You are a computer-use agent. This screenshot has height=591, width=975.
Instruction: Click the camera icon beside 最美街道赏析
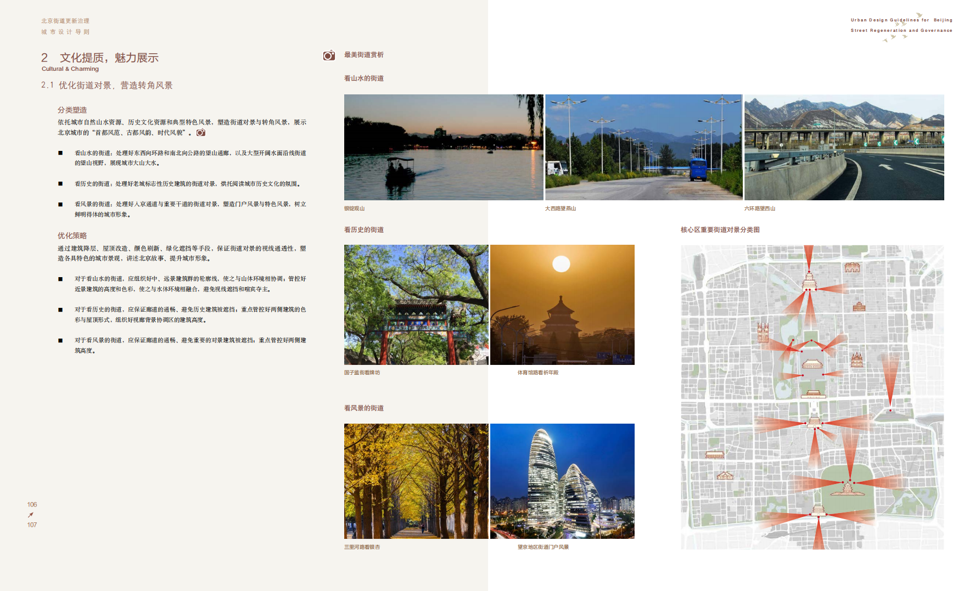click(329, 55)
